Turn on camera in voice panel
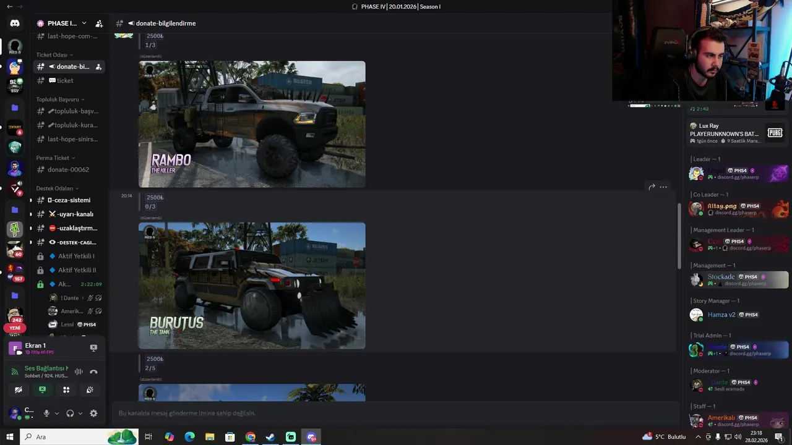The height and width of the screenshot is (445, 792). coord(19,389)
